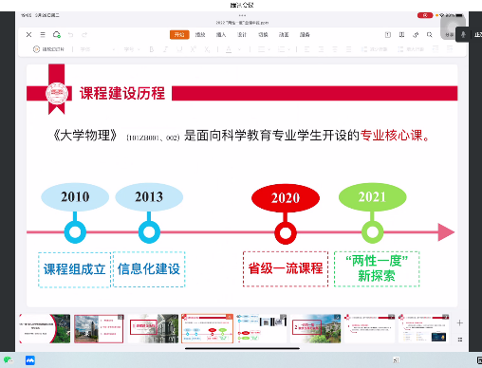Click the undo arrow icon
This screenshot has width=482, height=368.
(x=70, y=35)
